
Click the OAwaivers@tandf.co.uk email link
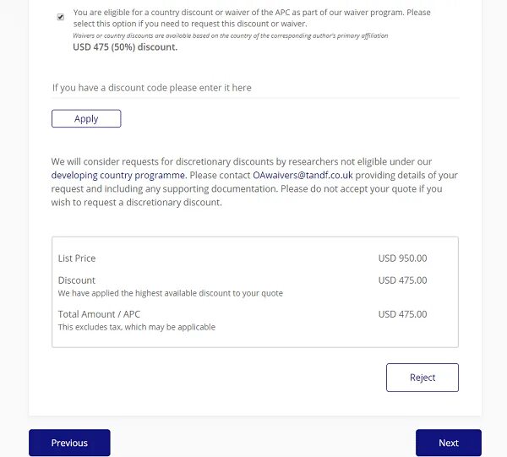[x=303, y=175]
